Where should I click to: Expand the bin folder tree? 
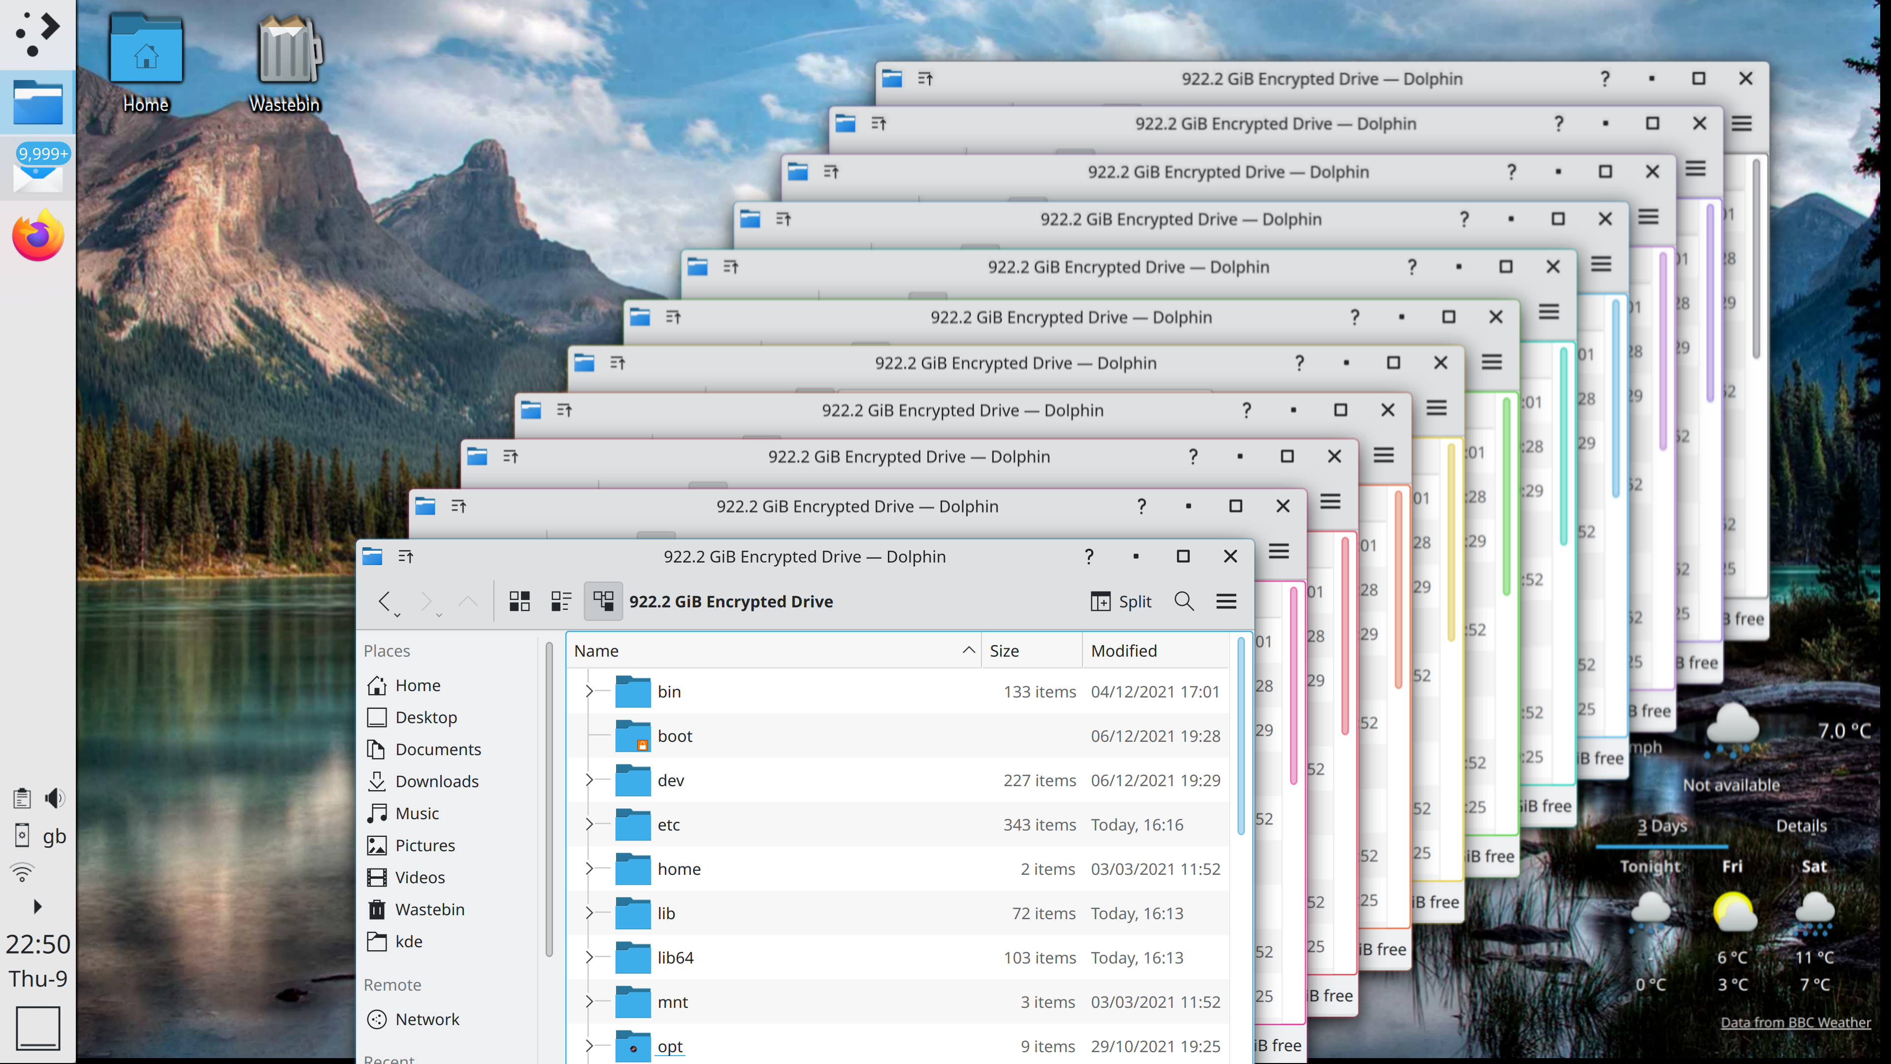click(589, 691)
